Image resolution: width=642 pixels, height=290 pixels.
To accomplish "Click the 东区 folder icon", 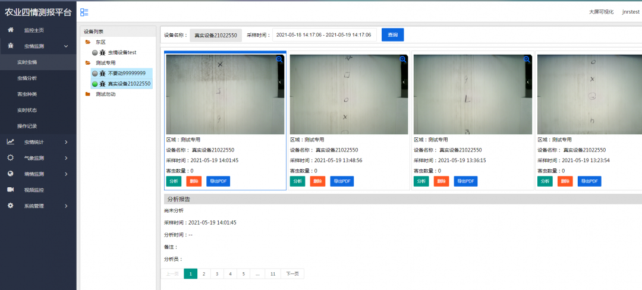I will 87,42.
